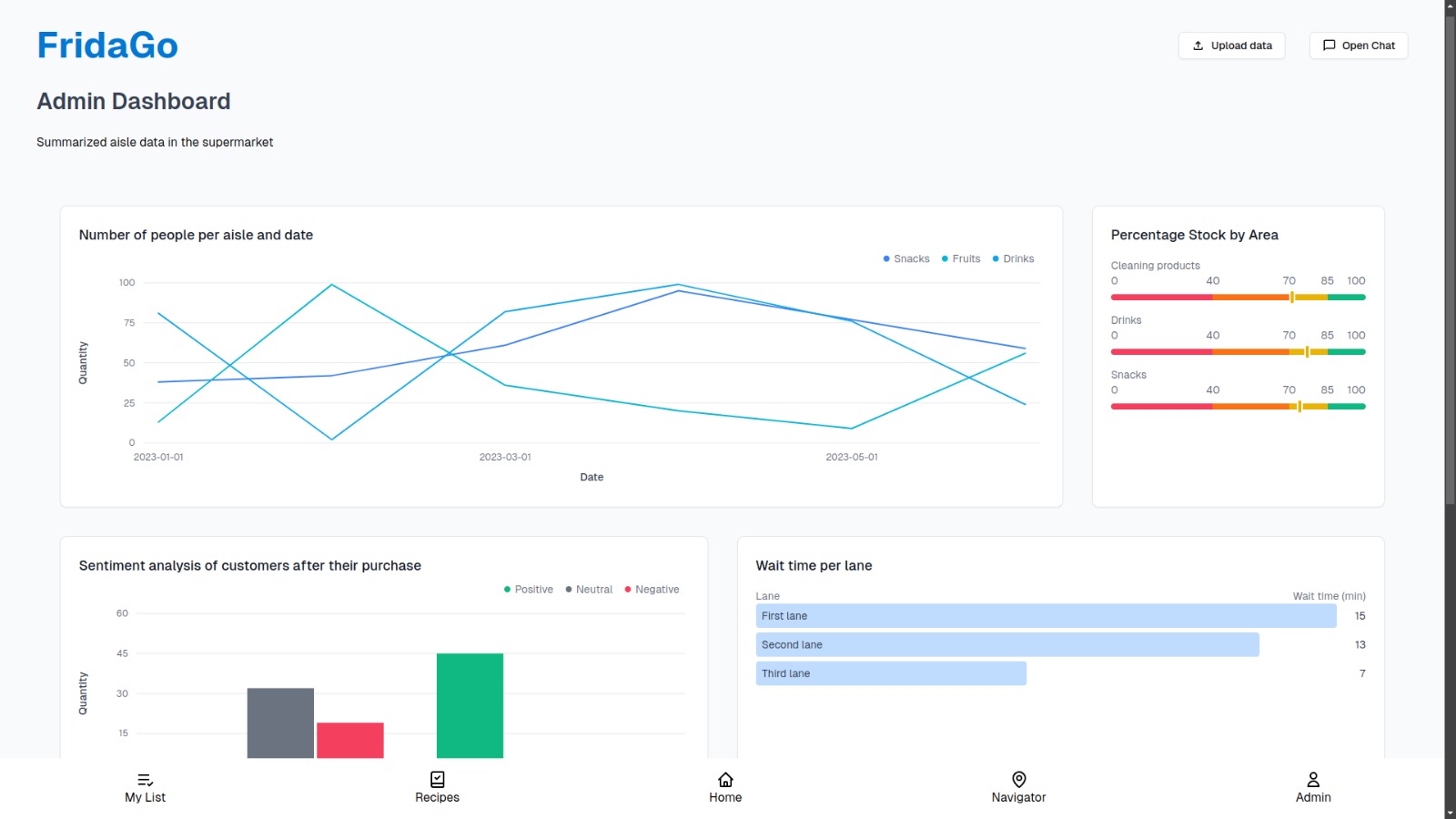Click the 2023-03-01 date axis label

point(505,457)
